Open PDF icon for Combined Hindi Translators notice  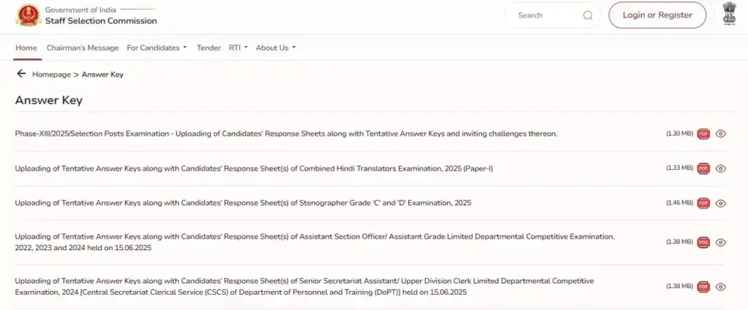click(x=703, y=168)
